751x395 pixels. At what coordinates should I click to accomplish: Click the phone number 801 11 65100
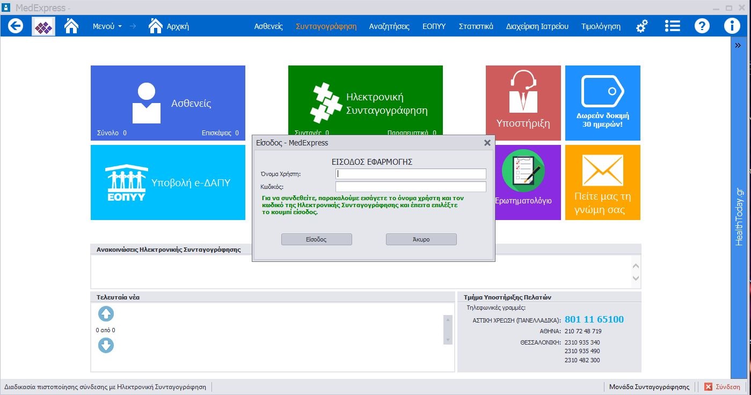point(594,319)
